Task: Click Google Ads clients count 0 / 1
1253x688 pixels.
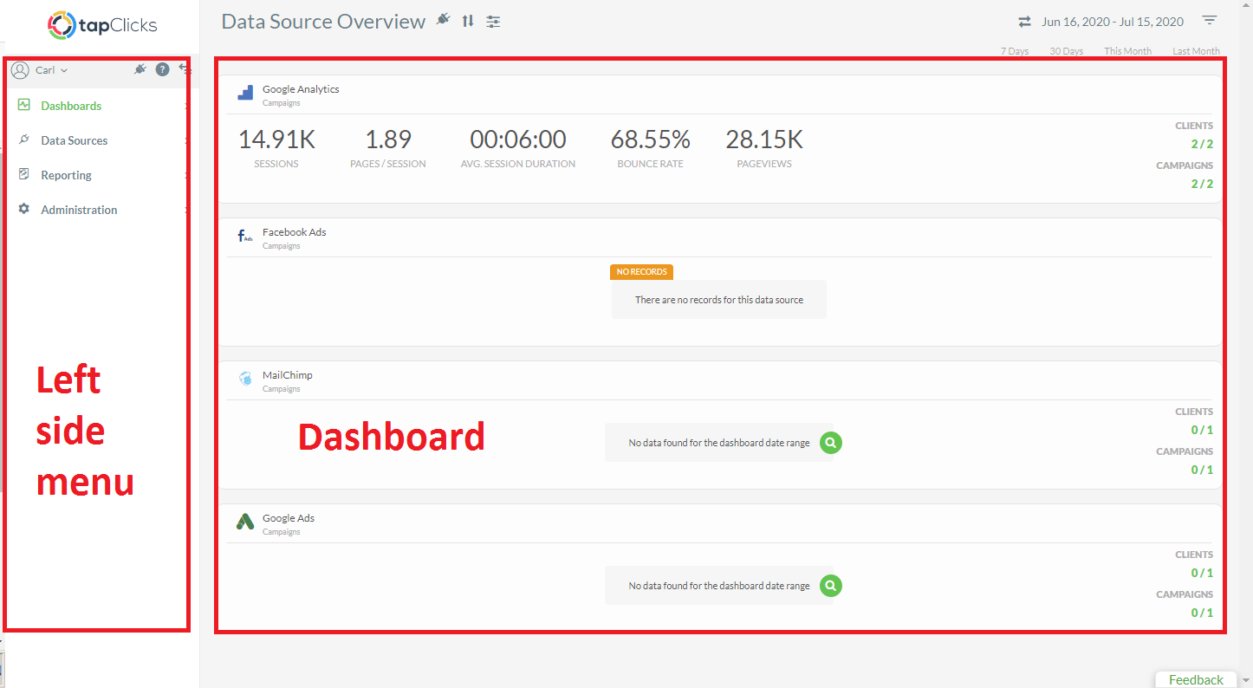Action: click(1202, 573)
